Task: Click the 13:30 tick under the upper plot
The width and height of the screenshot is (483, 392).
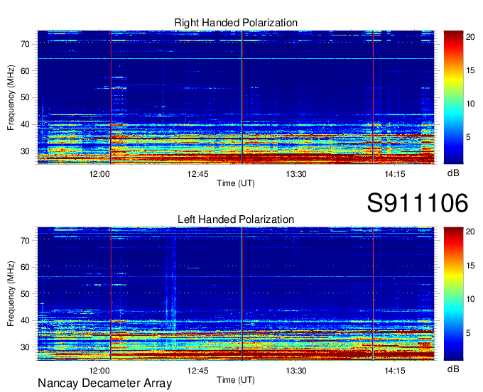Action: pyautogui.click(x=296, y=174)
